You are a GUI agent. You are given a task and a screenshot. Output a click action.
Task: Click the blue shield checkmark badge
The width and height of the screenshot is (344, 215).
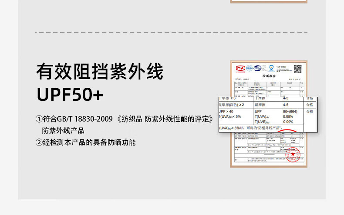click(x=271, y=68)
